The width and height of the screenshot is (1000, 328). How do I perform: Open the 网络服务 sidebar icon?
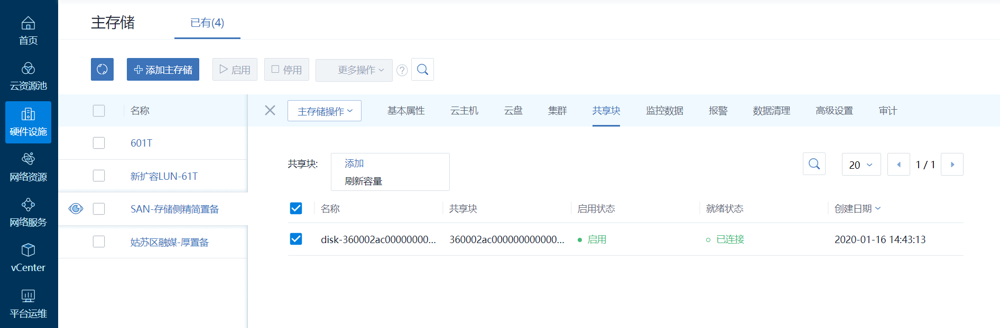coord(29,213)
